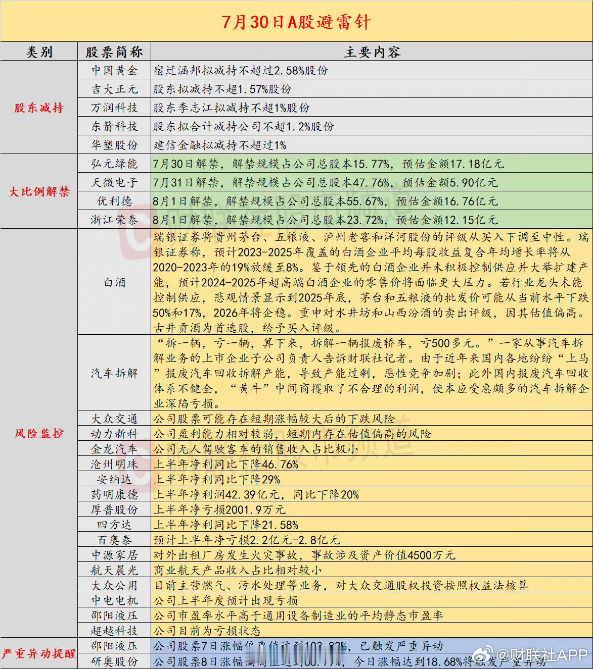Select stock name 研奥股份
The width and height of the screenshot is (593, 669).
coord(114,661)
